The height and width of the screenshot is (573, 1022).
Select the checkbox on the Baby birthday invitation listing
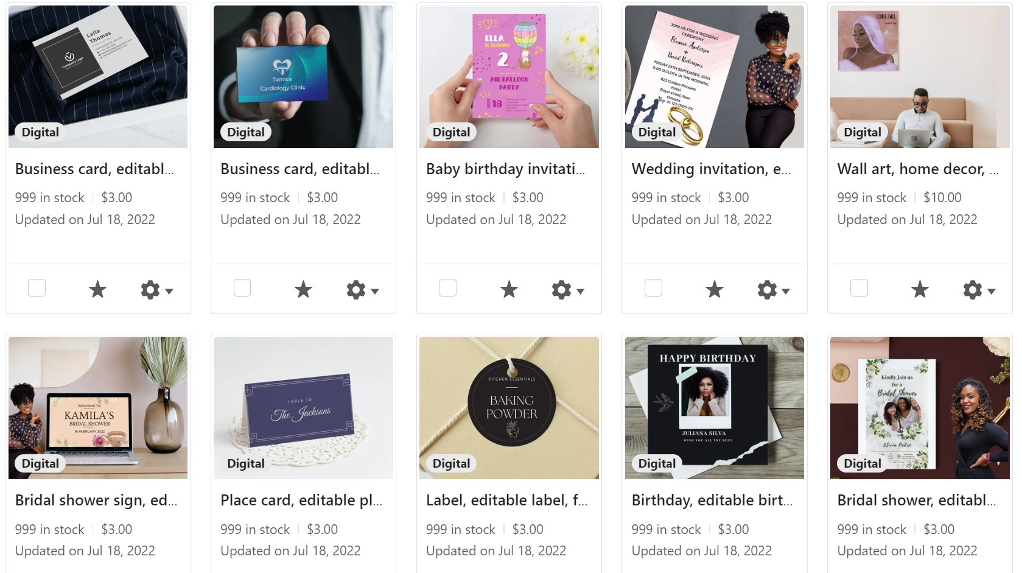coord(447,287)
